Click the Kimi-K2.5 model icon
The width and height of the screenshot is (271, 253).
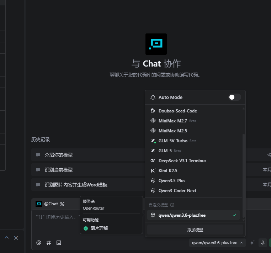(153, 171)
